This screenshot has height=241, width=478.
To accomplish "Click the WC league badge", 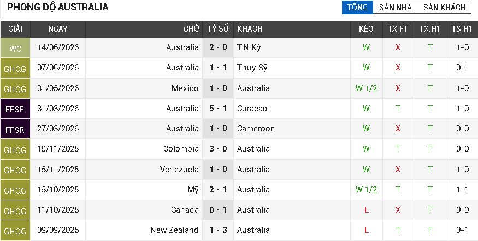I will 15,48.
